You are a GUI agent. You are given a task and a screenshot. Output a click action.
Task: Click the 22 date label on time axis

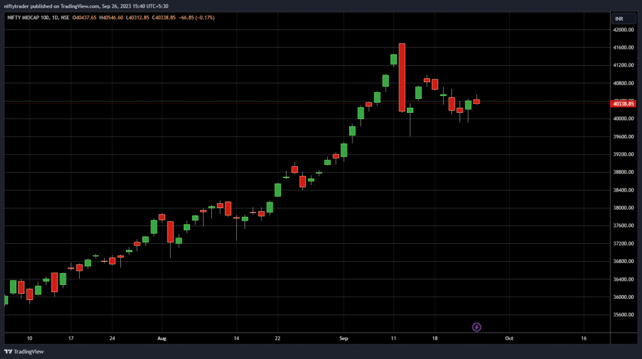[x=278, y=338]
